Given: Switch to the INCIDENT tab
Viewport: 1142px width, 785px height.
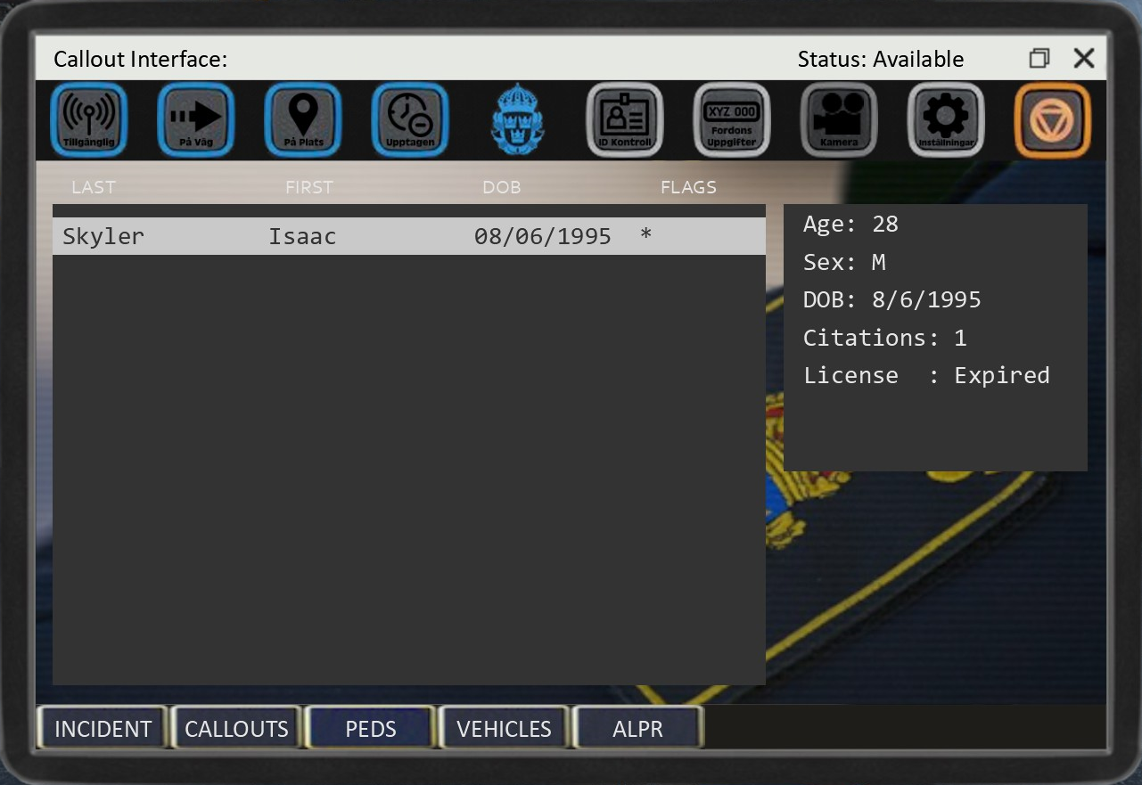Looking at the screenshot, I should tap(103, 729).
